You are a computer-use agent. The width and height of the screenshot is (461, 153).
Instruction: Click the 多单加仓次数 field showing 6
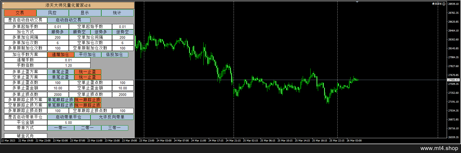(x=58, y=43)
